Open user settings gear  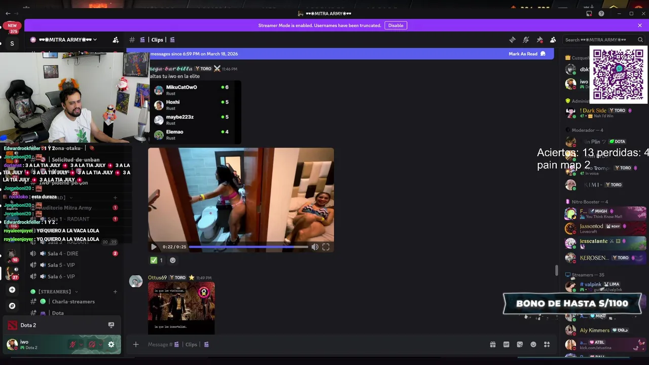click(111, 345)
